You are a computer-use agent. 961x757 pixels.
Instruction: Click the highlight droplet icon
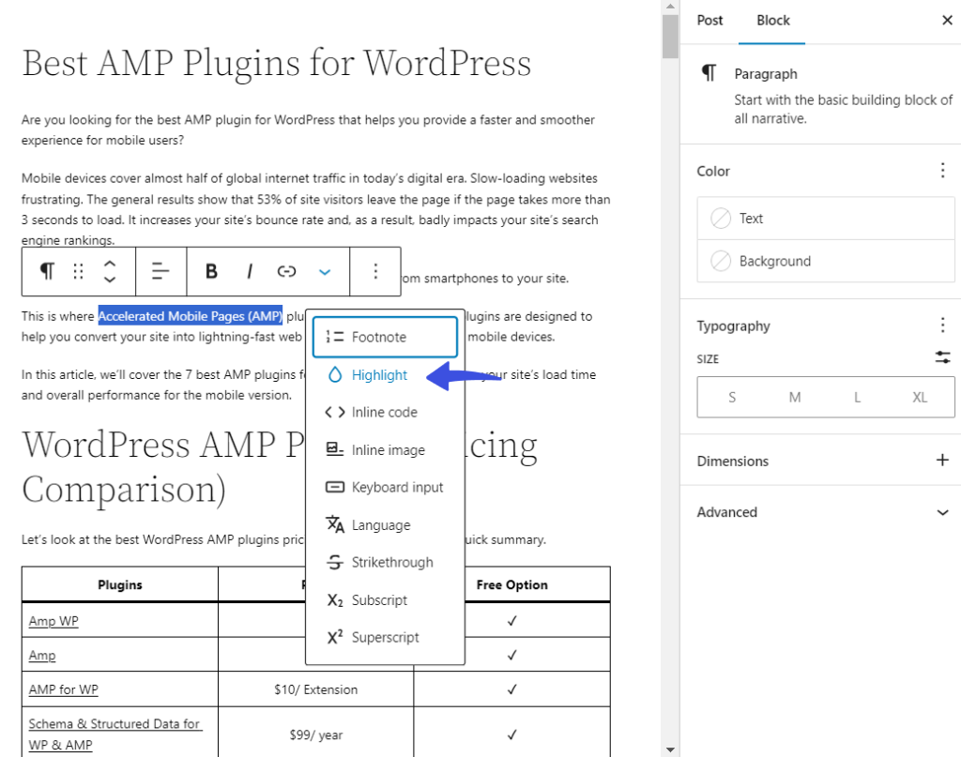tap(335, 375)
